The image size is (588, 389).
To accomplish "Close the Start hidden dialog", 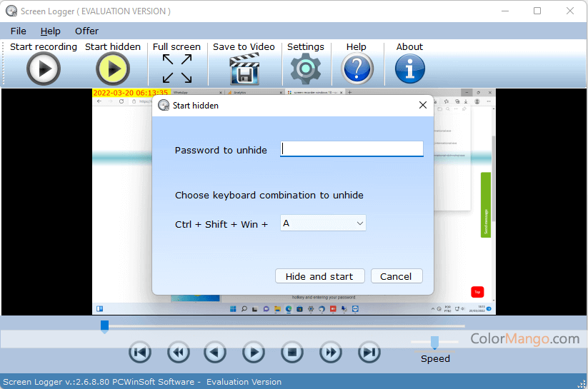I will (x=422, y=105).
